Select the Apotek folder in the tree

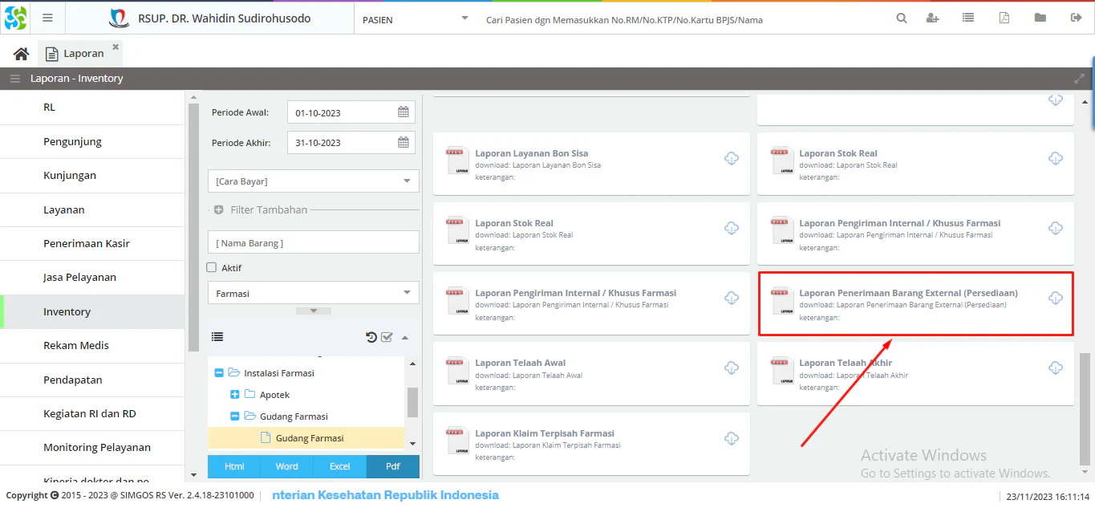coord(274,395)
